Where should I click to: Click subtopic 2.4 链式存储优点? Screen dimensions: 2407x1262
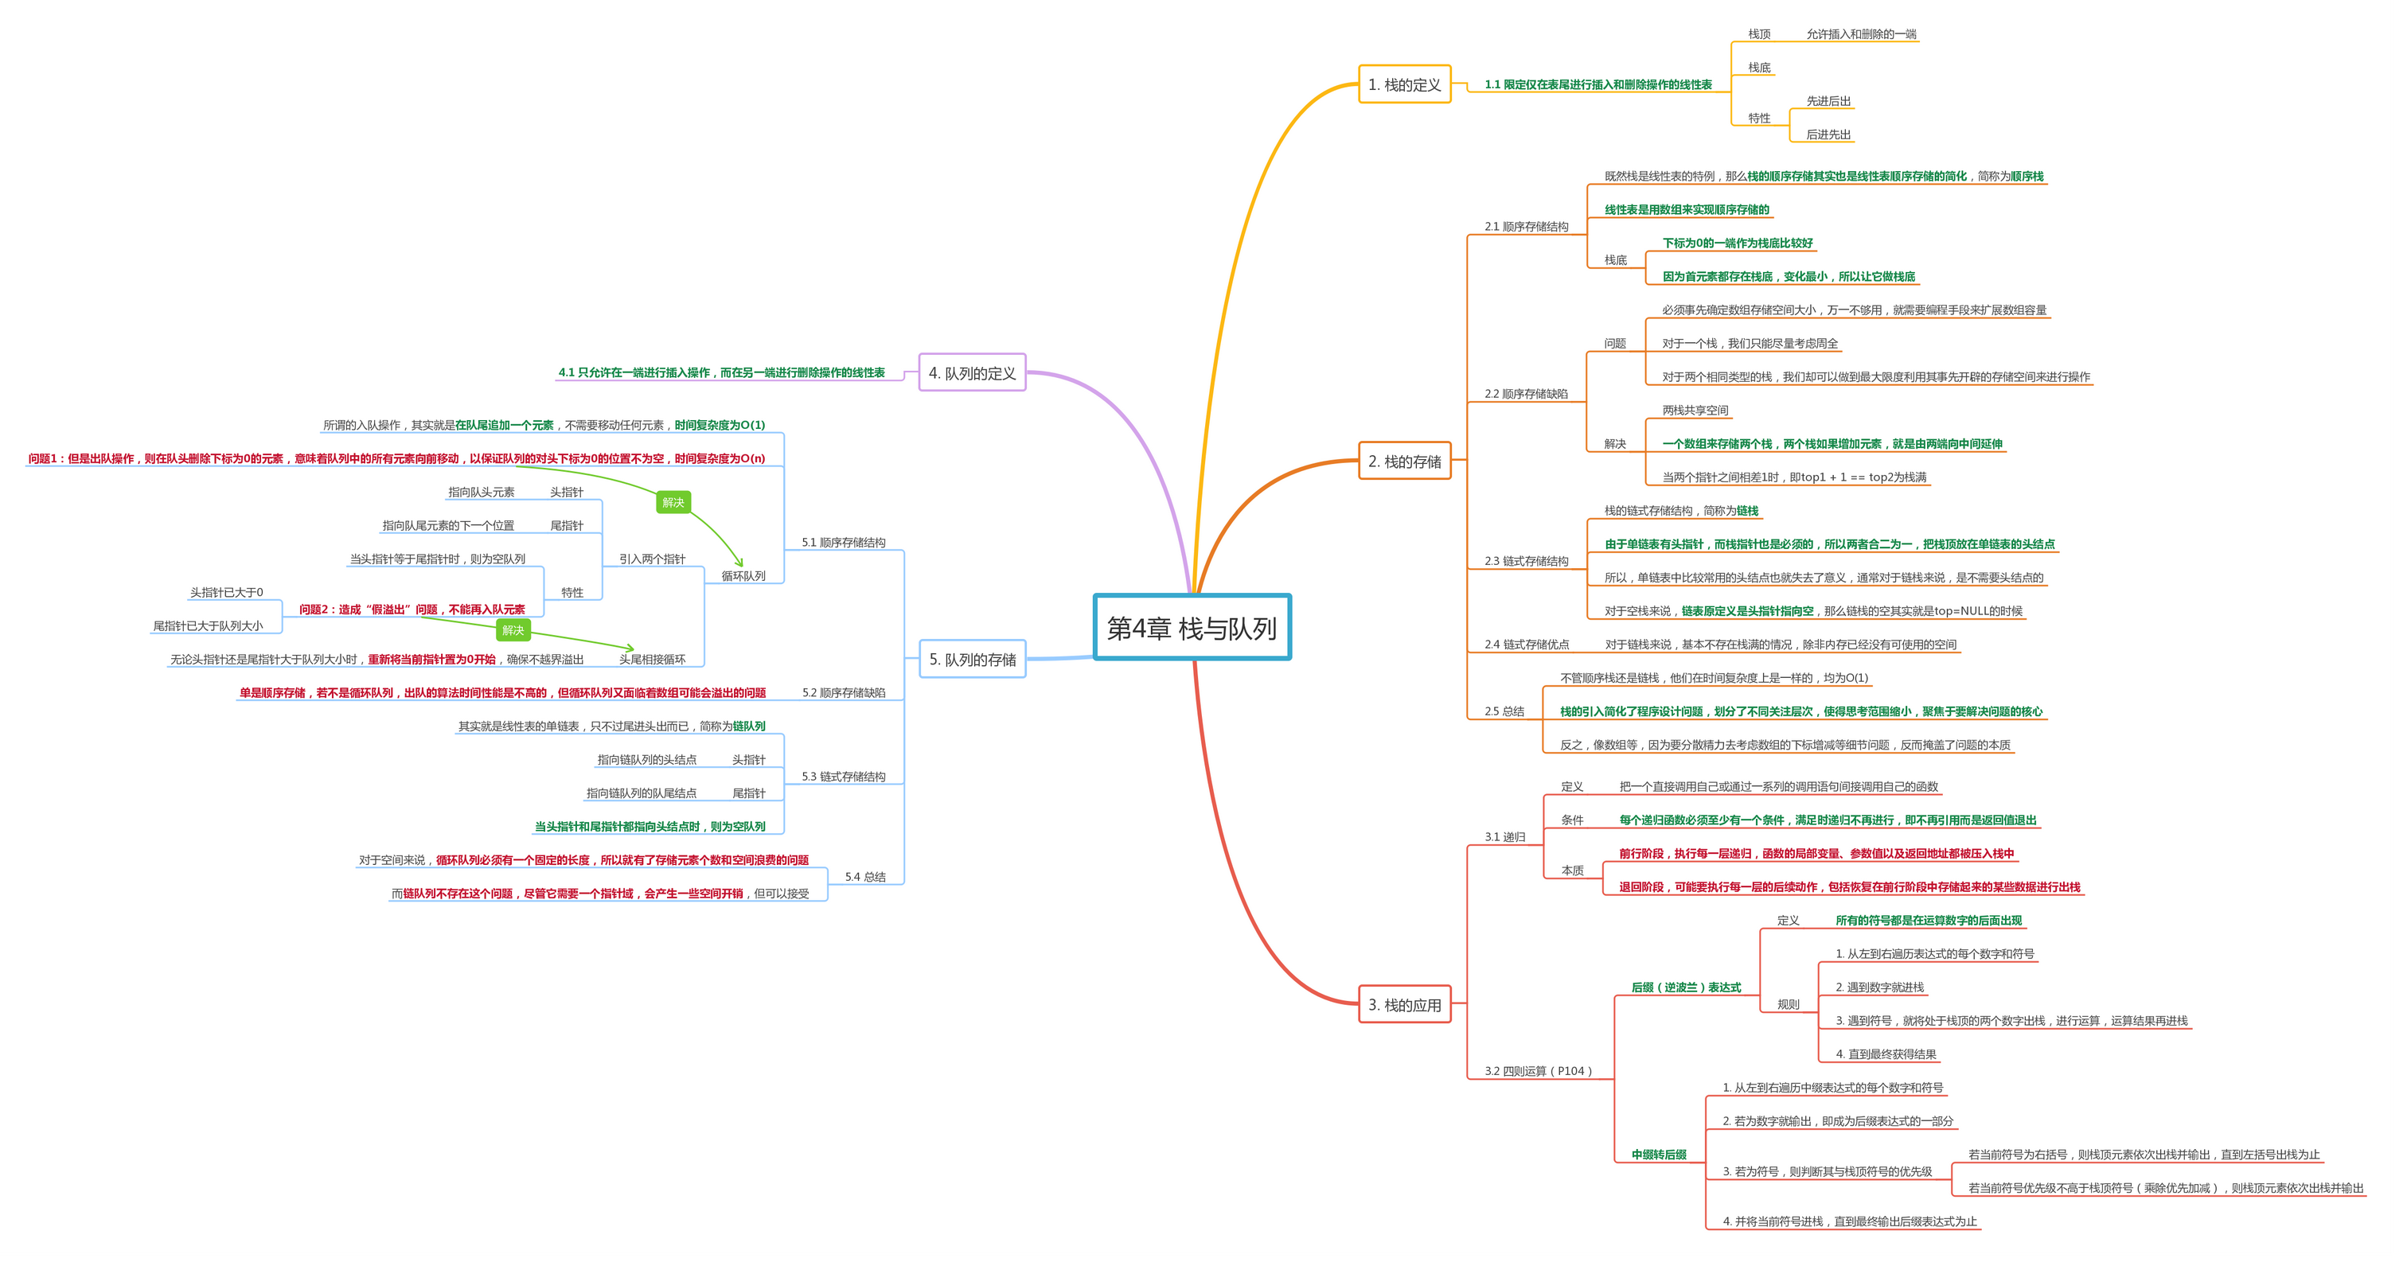[x=1526, y=645]
